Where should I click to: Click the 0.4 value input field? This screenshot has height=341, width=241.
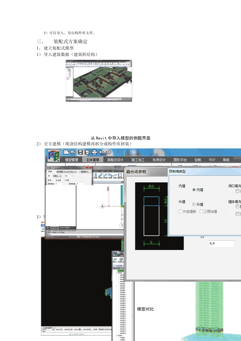pyautogui.click(x=221, y=244)
